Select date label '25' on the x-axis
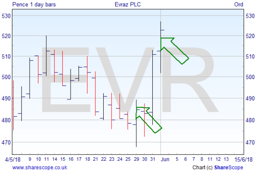This screenshot has height=171, width=256. [x=128, y=159]
